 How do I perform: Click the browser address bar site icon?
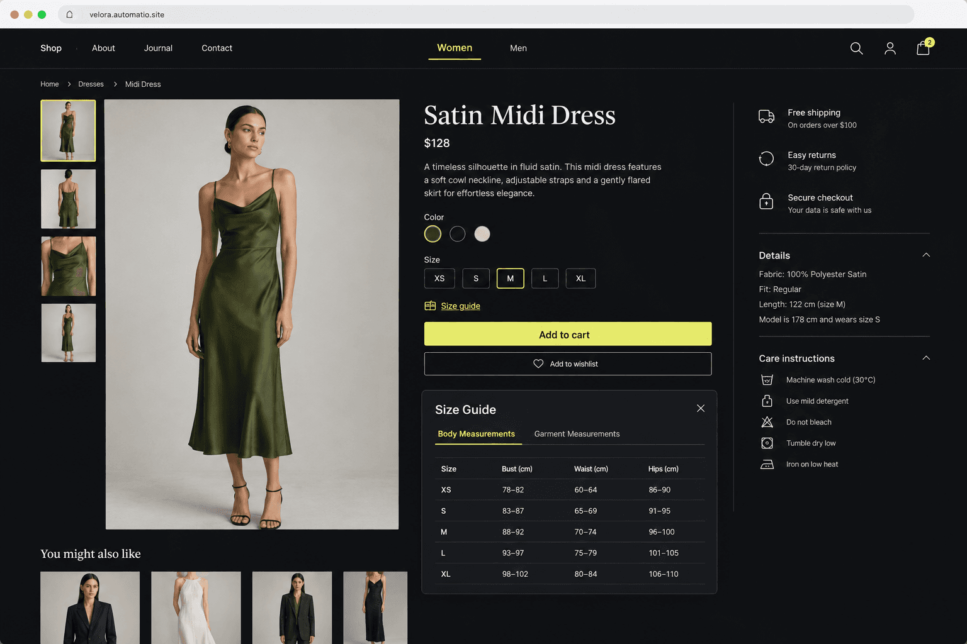tap(70, 14)
